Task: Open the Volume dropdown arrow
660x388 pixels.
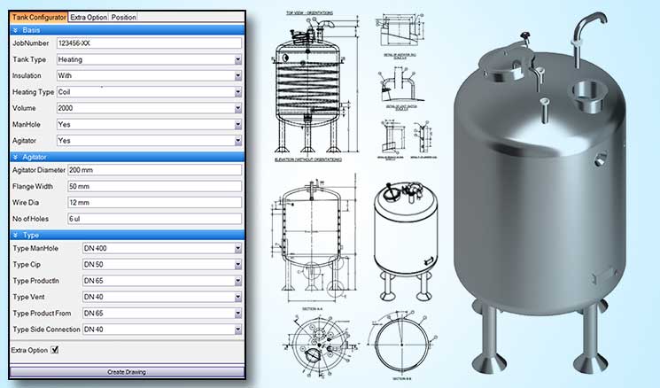Action: click(238, 108)
